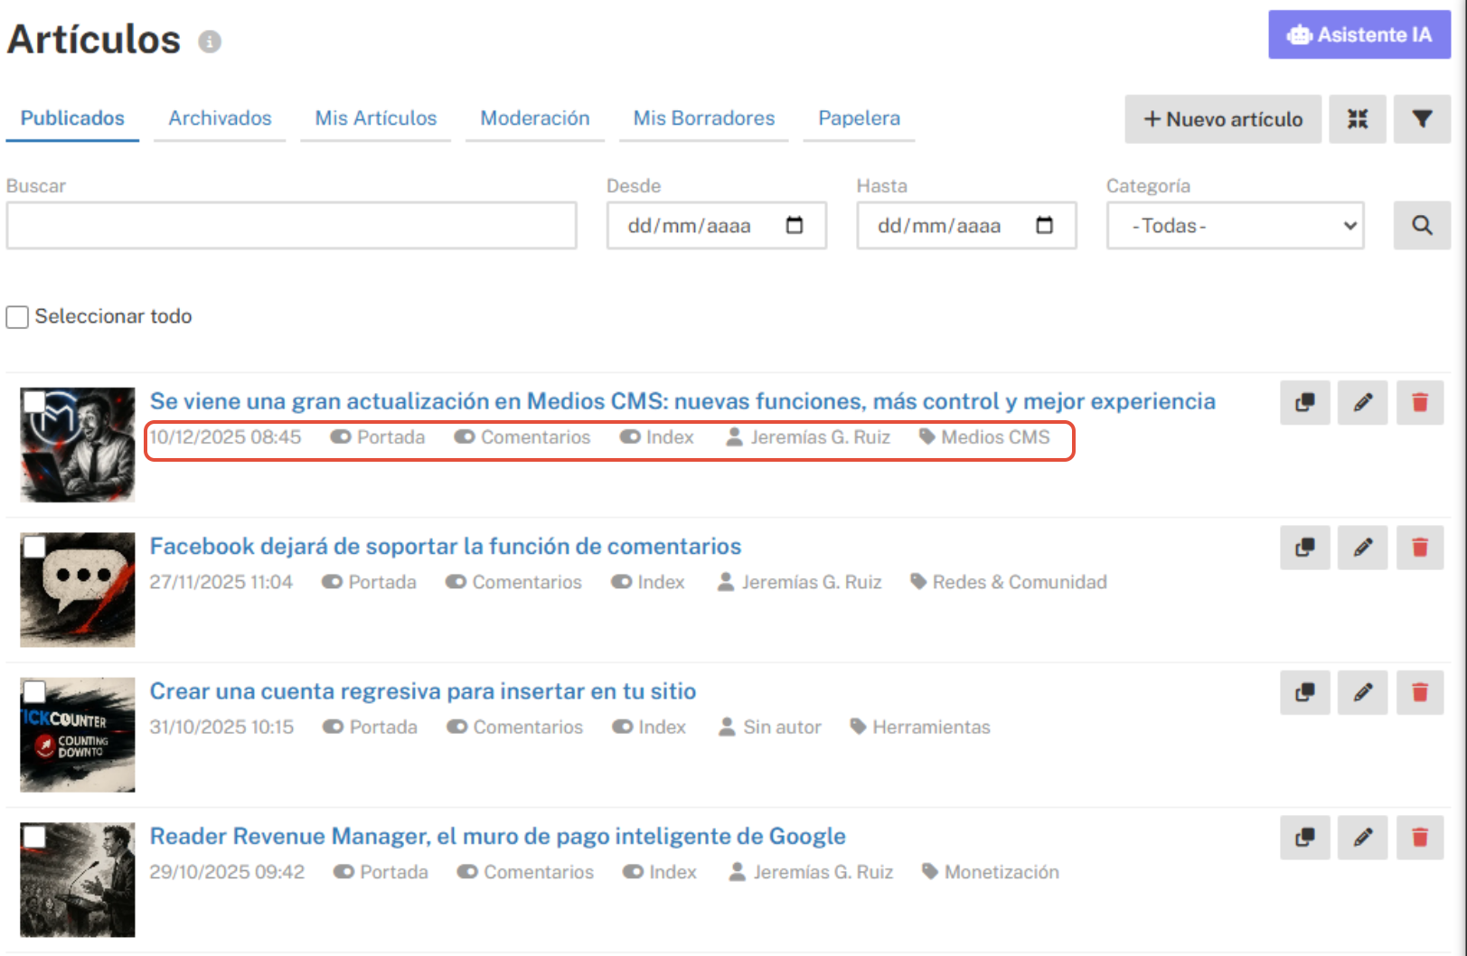Click Sin autor on cuenta regresiva article
Image resolution: width=1467 pixels, height=956 pixels.
(x=770, y=726)
